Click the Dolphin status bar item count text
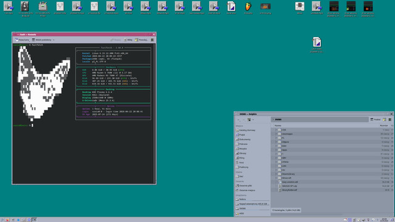Viewport: 395px width, 222px height. [286, 210]
